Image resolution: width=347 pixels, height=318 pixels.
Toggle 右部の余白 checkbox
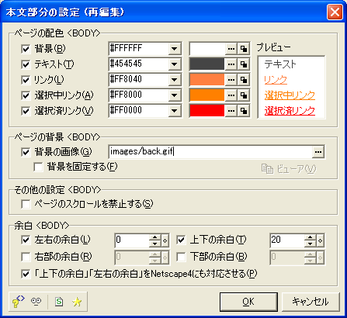[26, 257]
